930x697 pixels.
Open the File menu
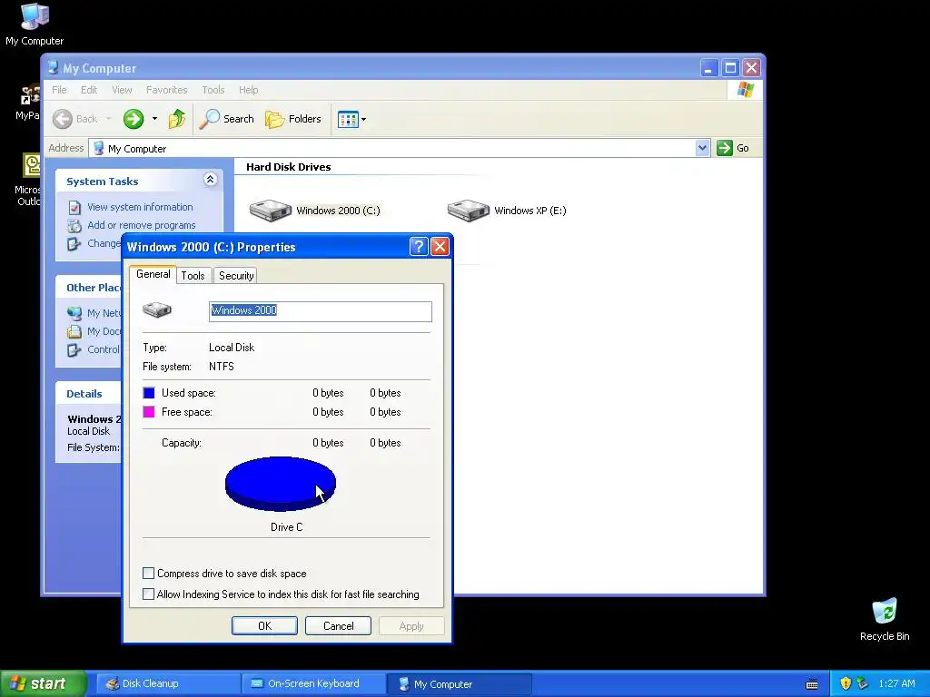tap(59, 90)
